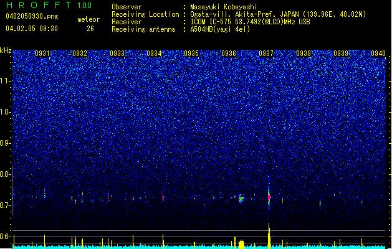Click the 1.0 kHz frequency axis label

(x=5, y=112)
